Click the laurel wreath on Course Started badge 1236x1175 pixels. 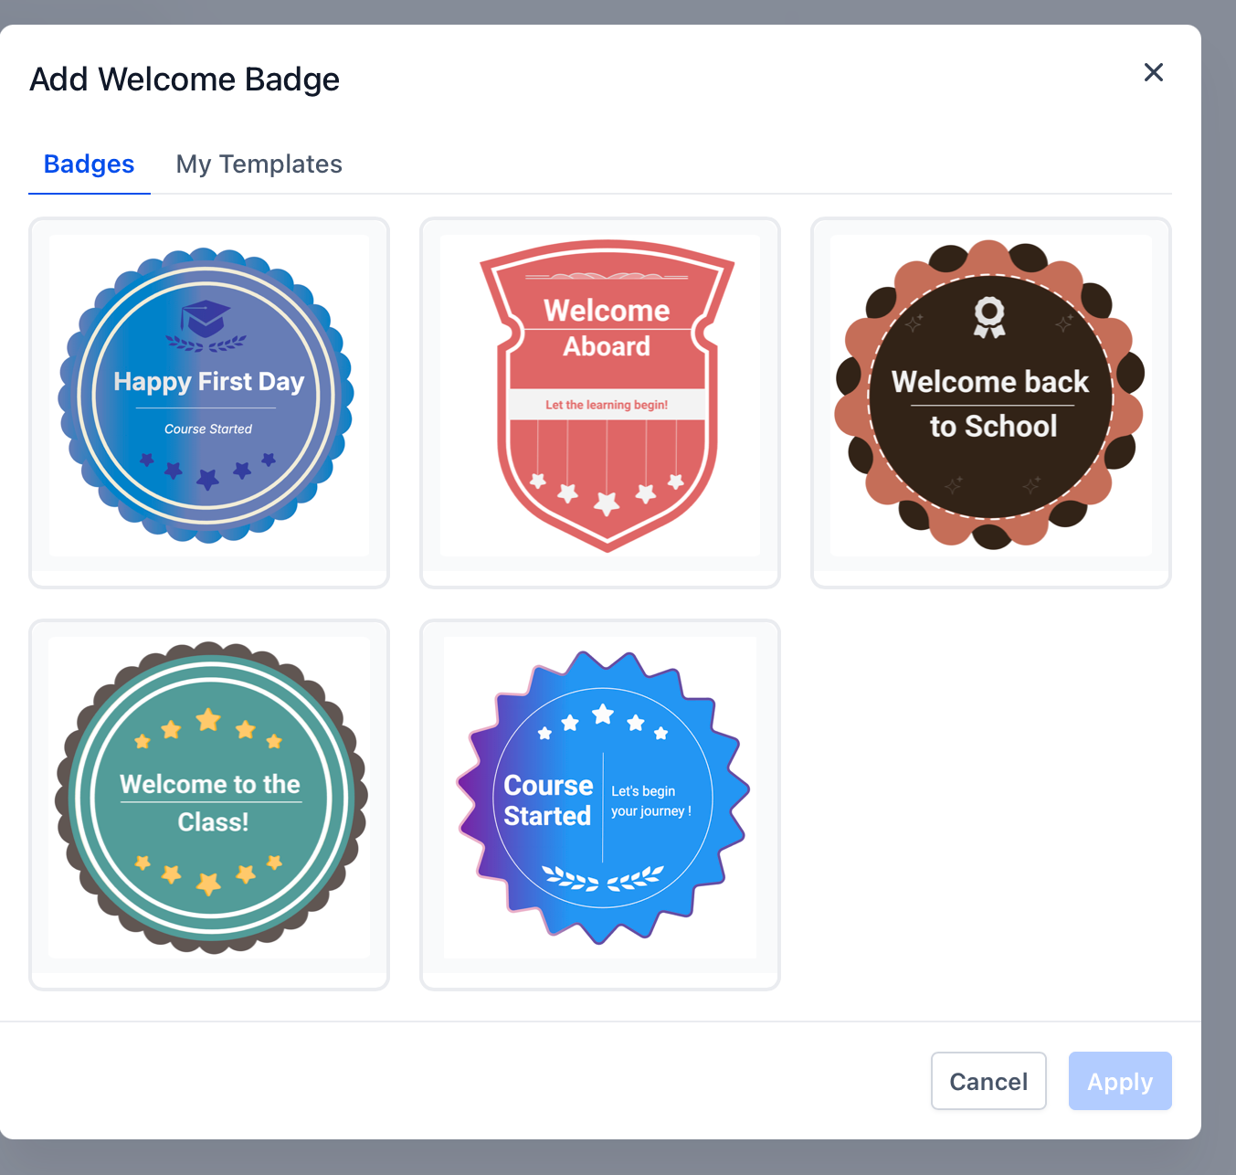(603, 878)
